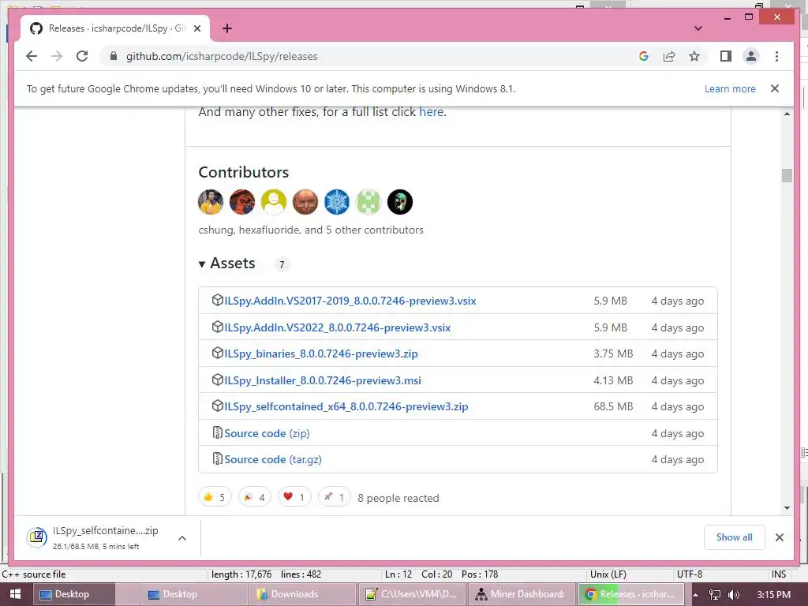The height and width of the screenshot is (606, 808).
Task: Click the first contributor avatar
Action: (x=210, y=202)
